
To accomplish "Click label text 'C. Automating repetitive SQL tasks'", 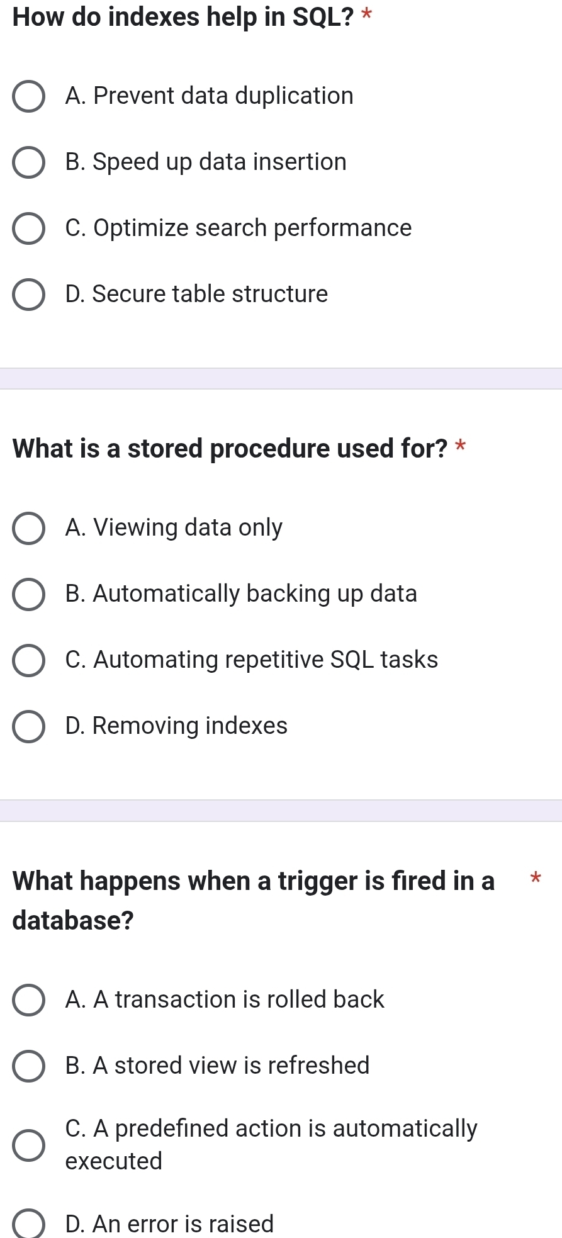I will pos(251,660).
